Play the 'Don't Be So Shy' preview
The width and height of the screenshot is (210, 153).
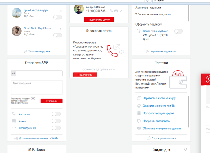60,29
